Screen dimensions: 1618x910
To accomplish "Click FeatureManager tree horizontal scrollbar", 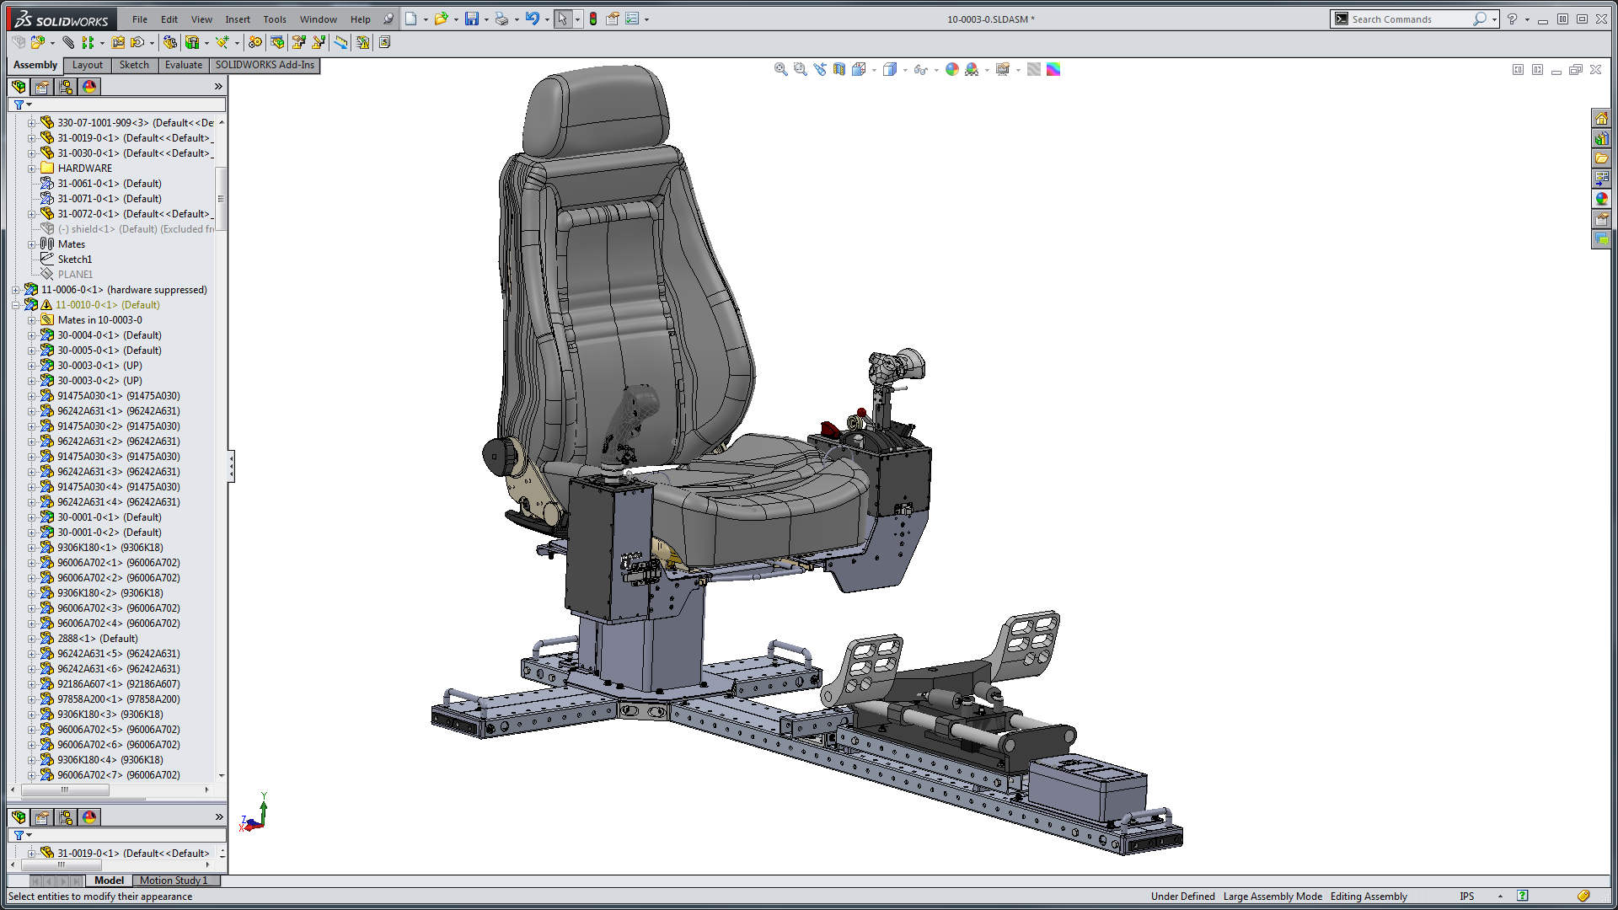I will click(65, 790).
